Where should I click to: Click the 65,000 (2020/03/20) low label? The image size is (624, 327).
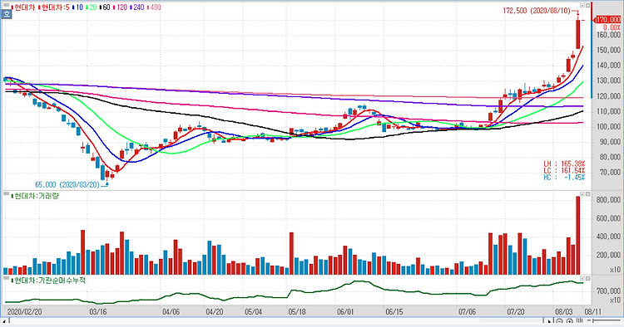coord(67,185)
